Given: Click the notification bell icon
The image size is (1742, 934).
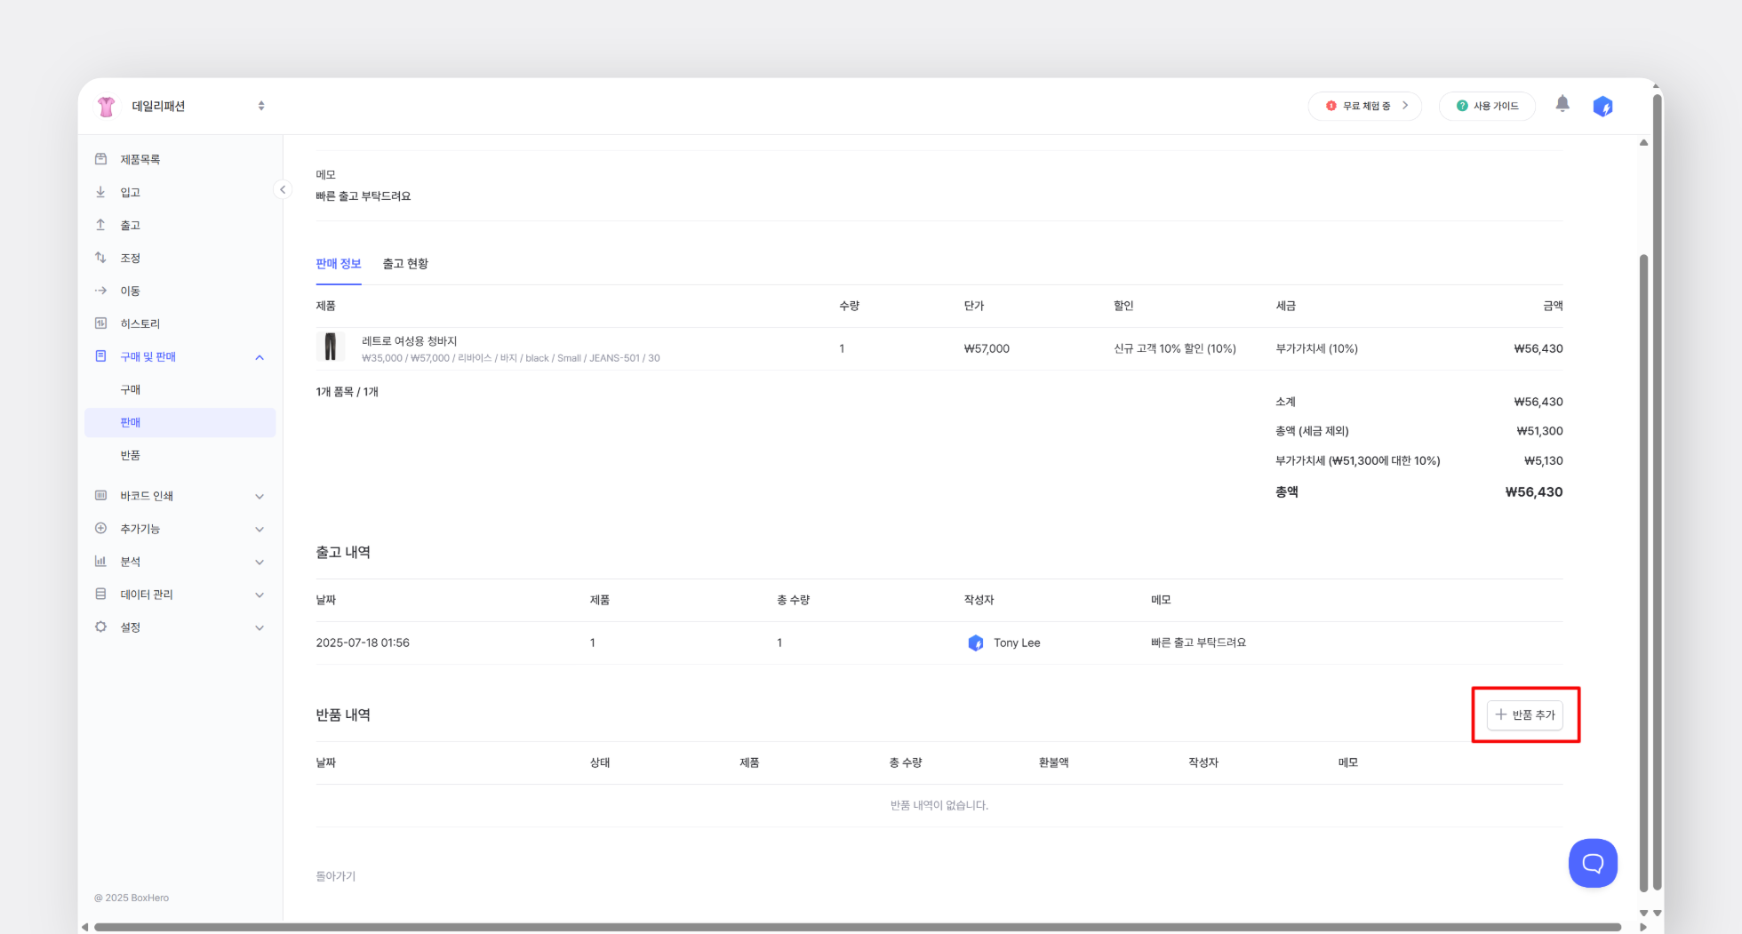Looking at the screenshot, I should click(x=1562, y=105).
